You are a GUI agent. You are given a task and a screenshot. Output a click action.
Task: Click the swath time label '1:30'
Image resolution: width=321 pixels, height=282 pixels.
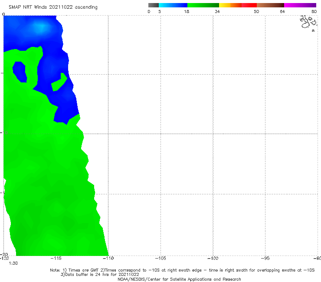(13, 263)
